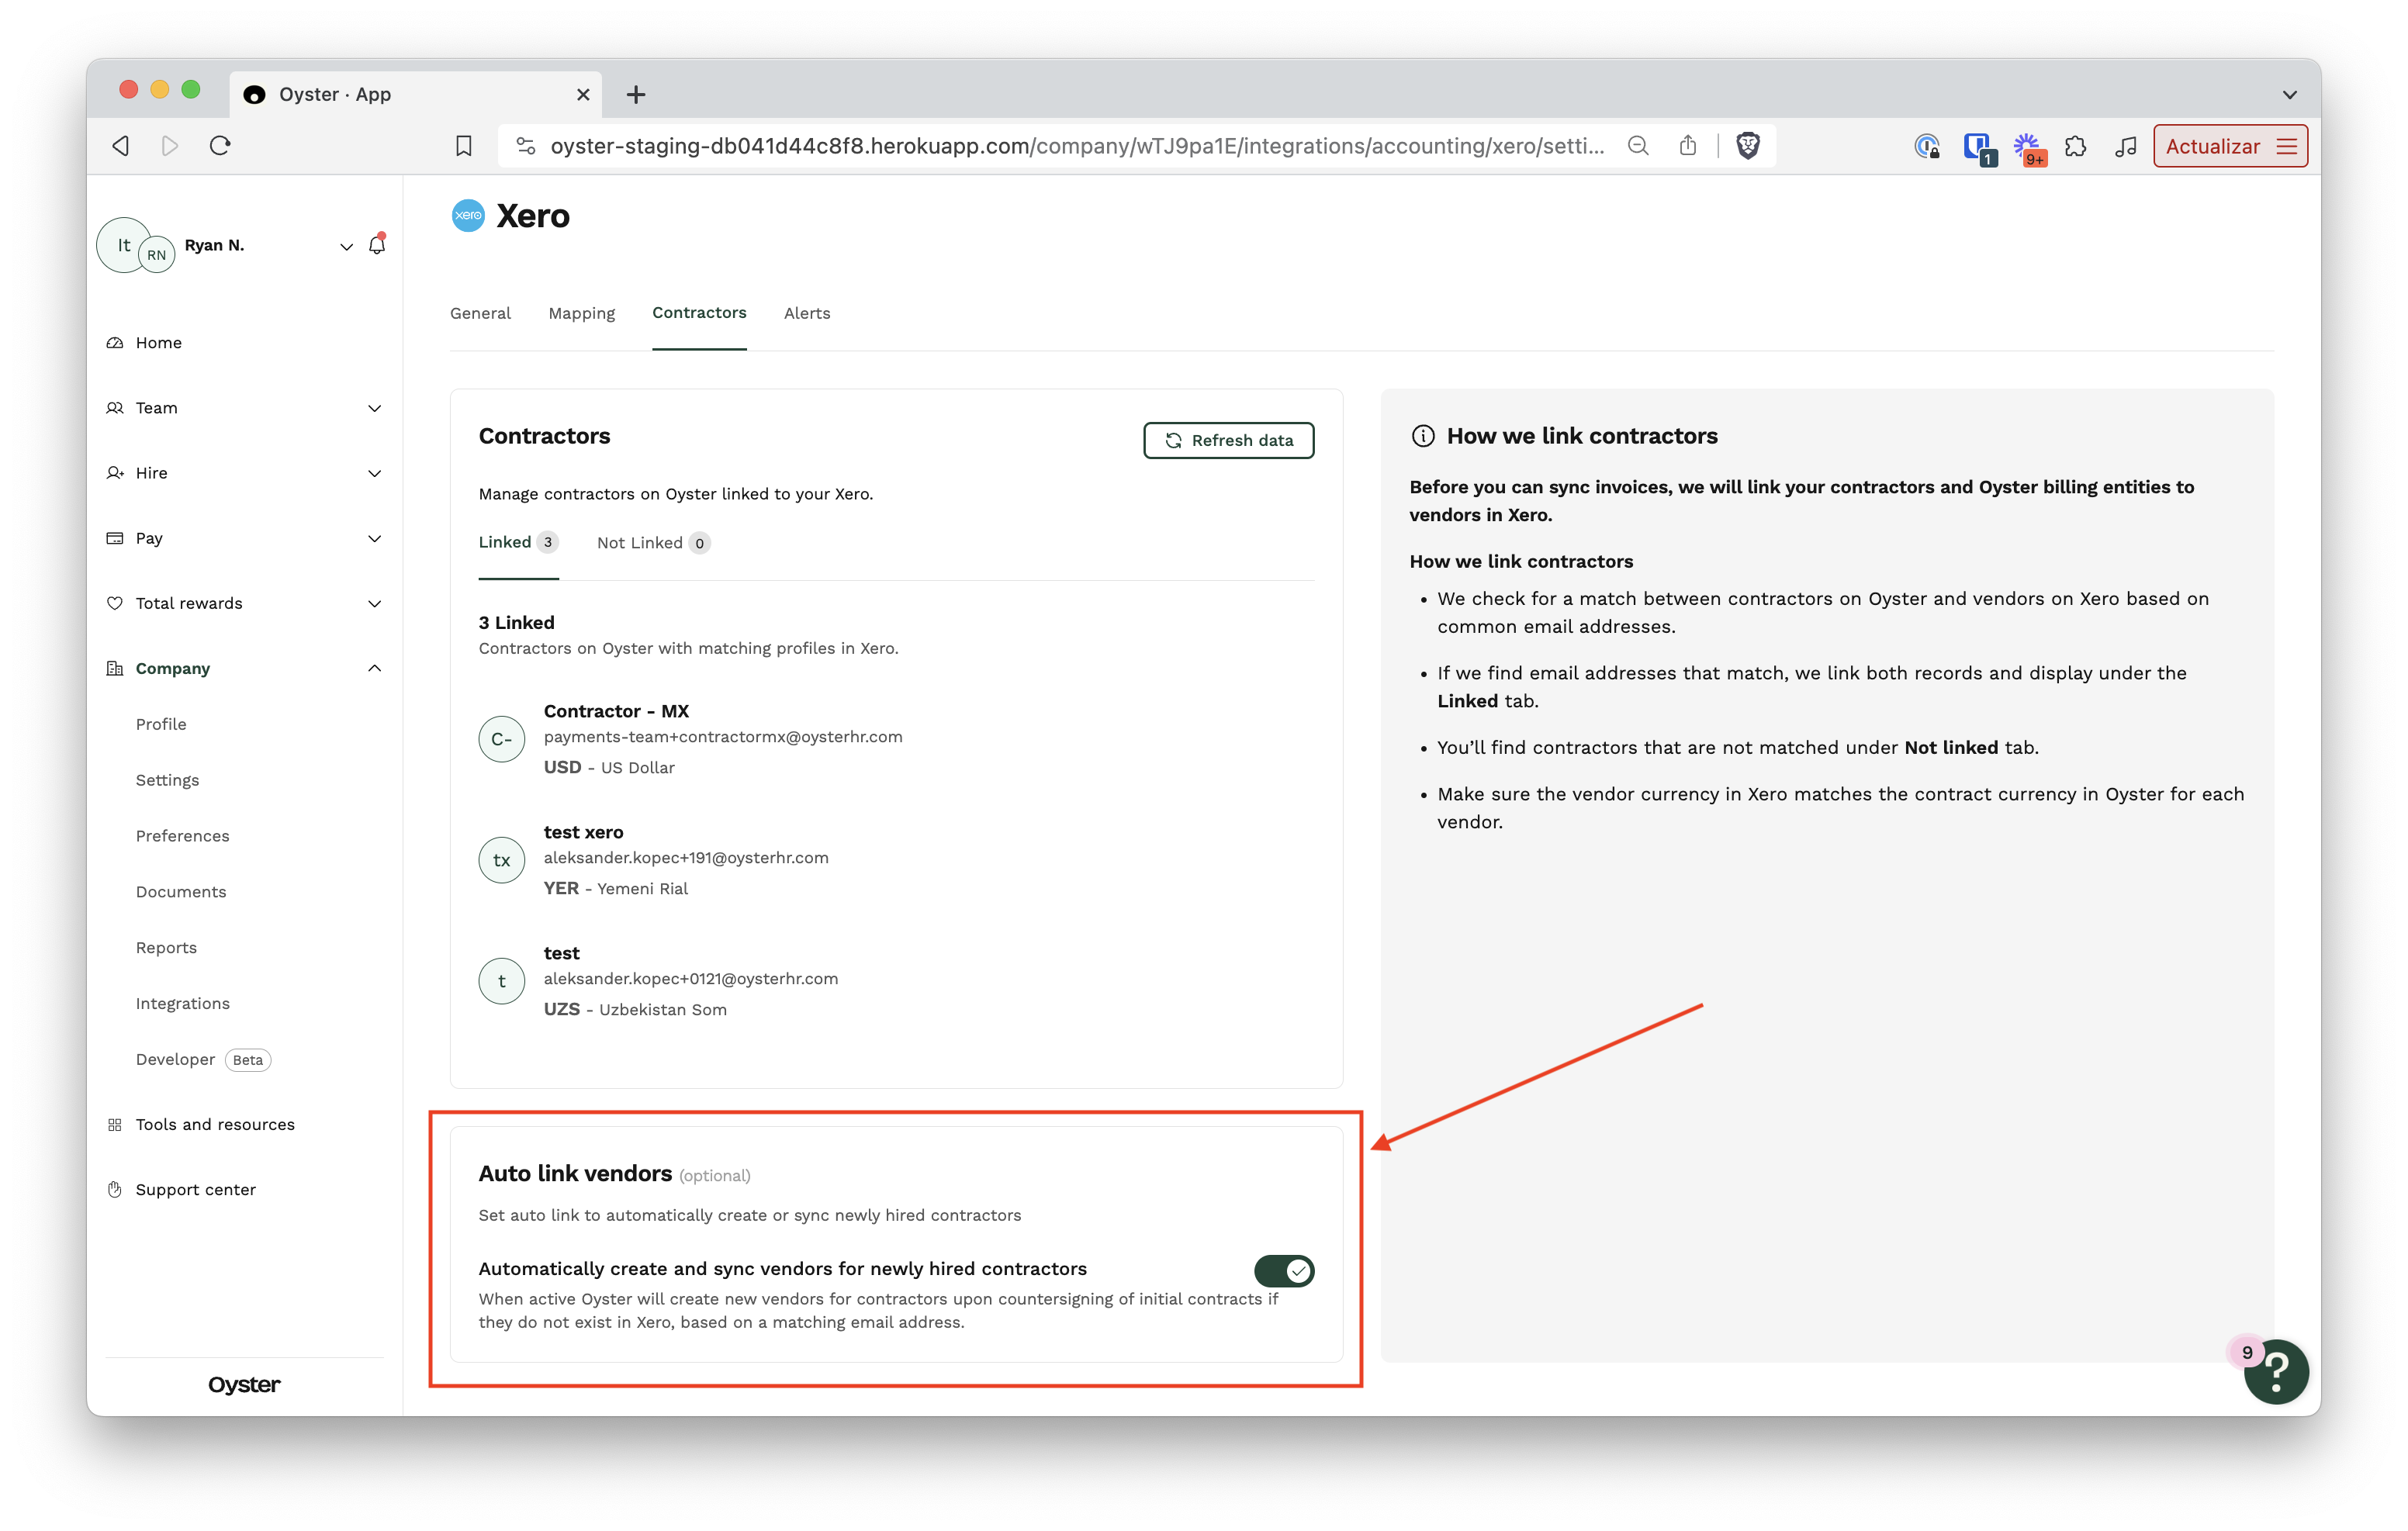This screenshot has width=2408, height=1531.
Task: Open the Ryan N. account dropdown
Action: coord(346,246)
